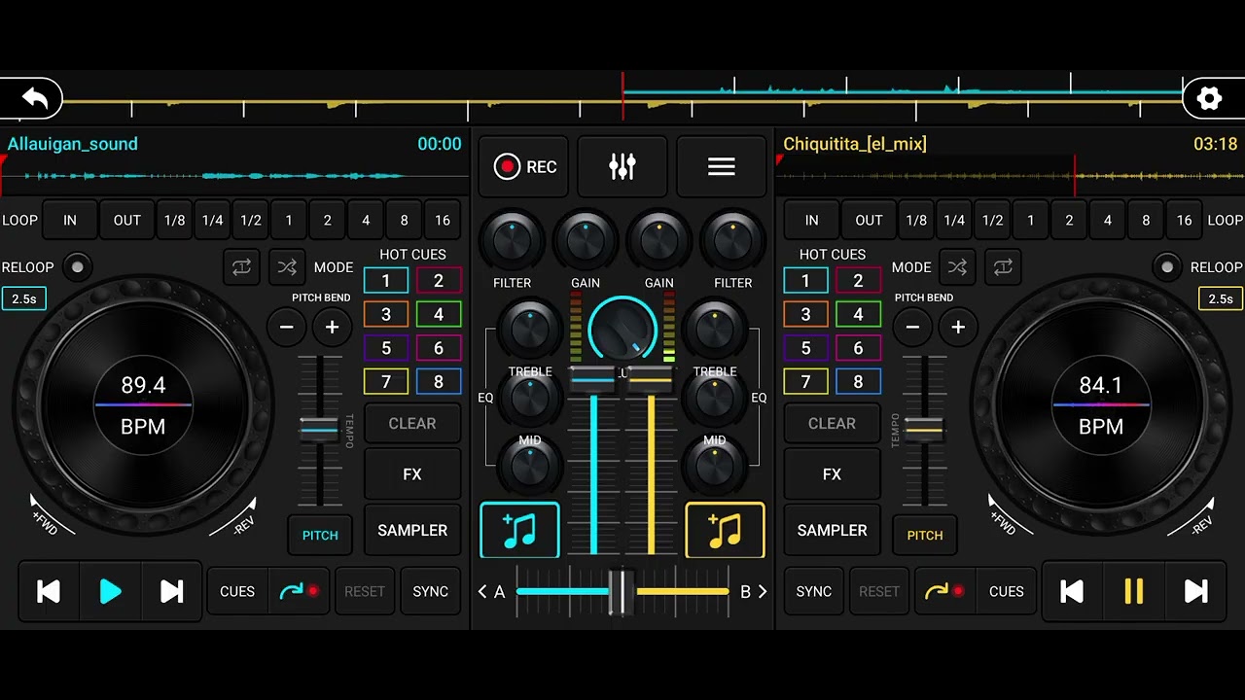Toggle deck B PITCH mode
The height and width of the screenshot is (700, 1245).
pyautogui.click(x=925, y=536)
